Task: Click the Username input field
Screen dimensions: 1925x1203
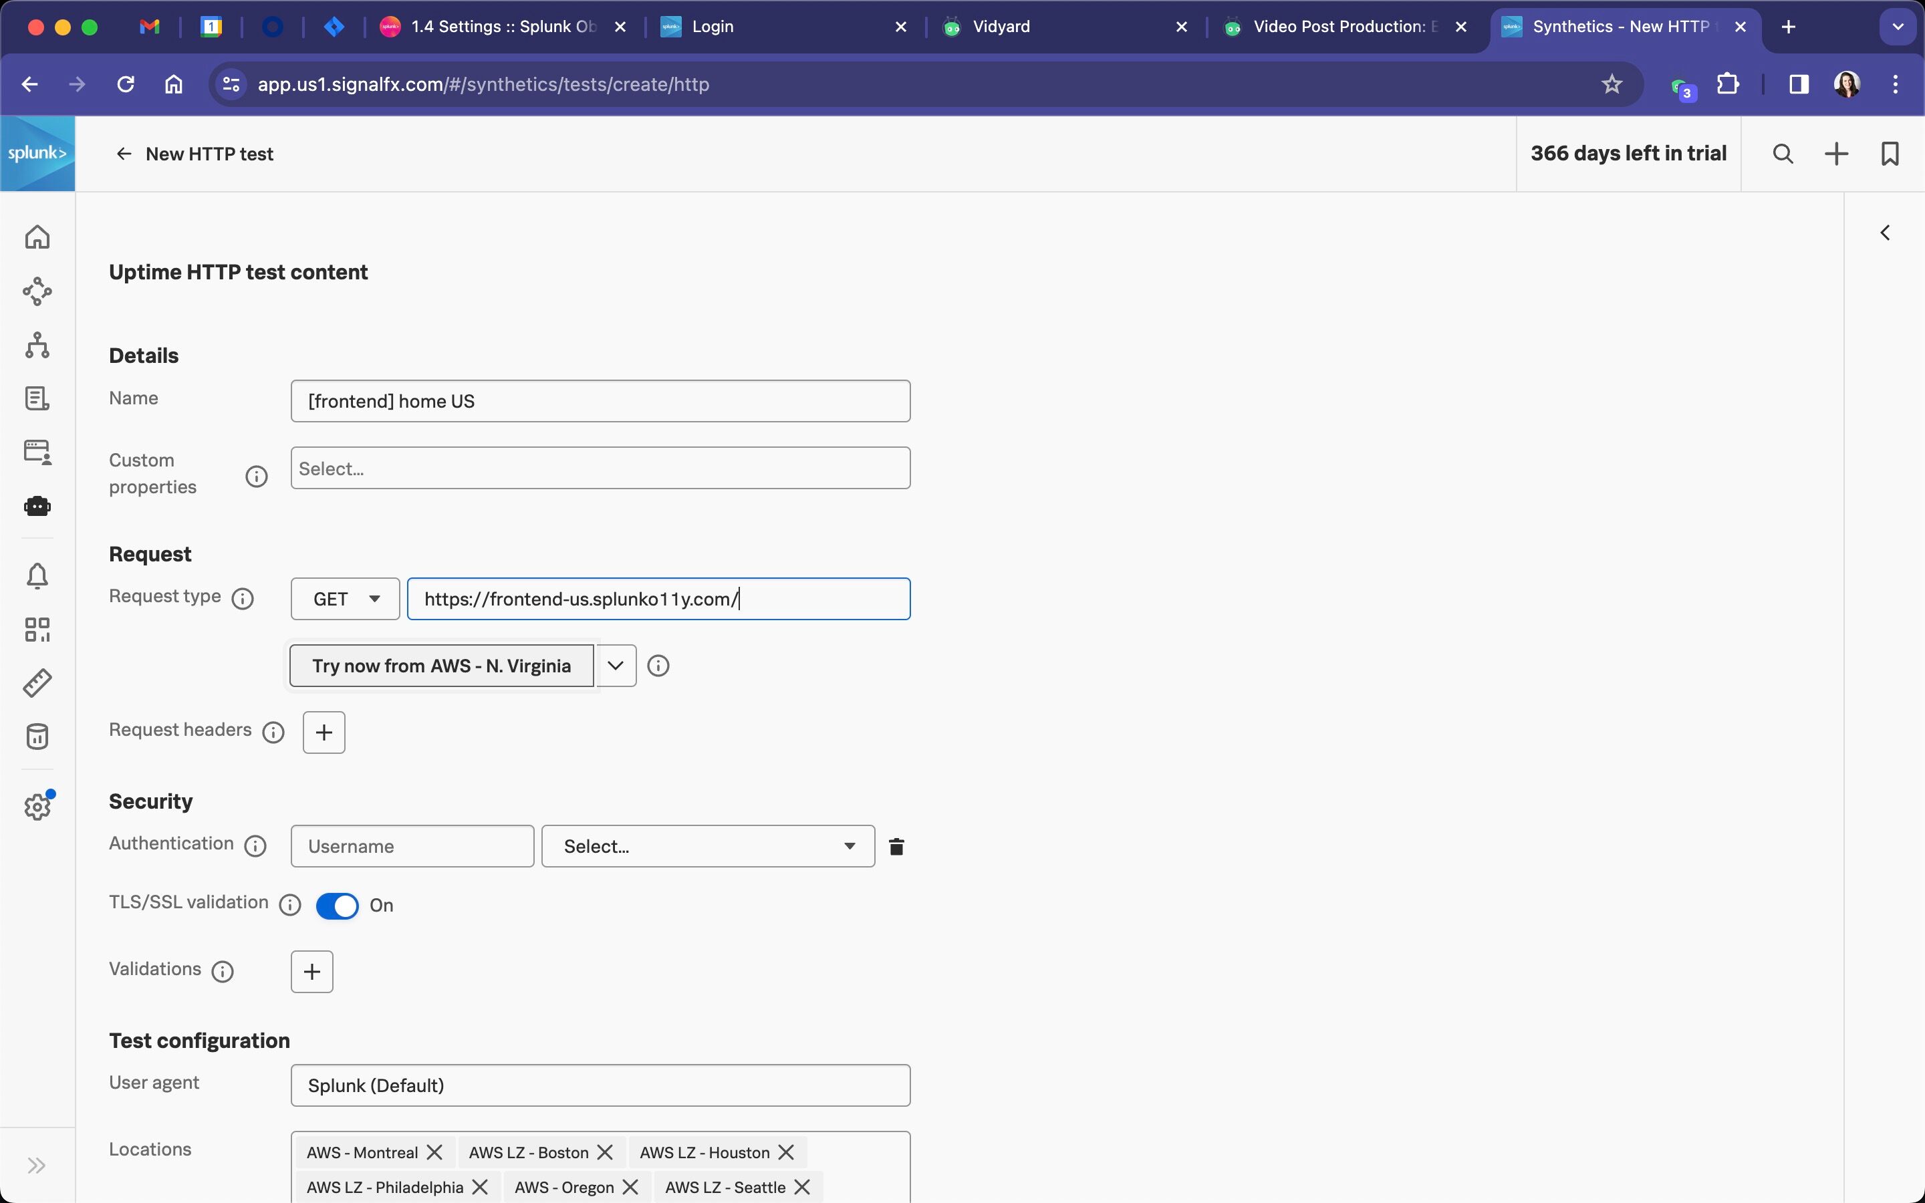Action: (412, 847)
